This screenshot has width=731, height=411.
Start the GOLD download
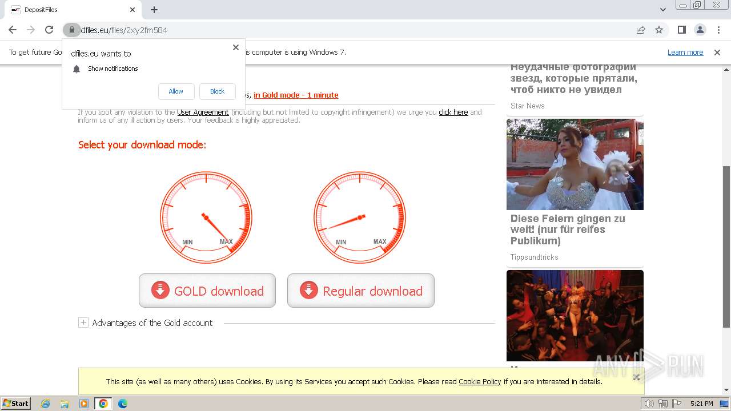pyautogui.click(x=207, y=291)
